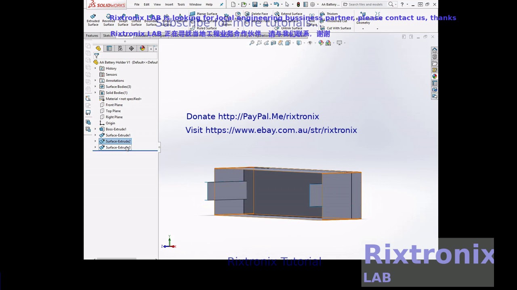Select the Right Plane
Viewport: 517px width, 290px height.
coord(111,117)
